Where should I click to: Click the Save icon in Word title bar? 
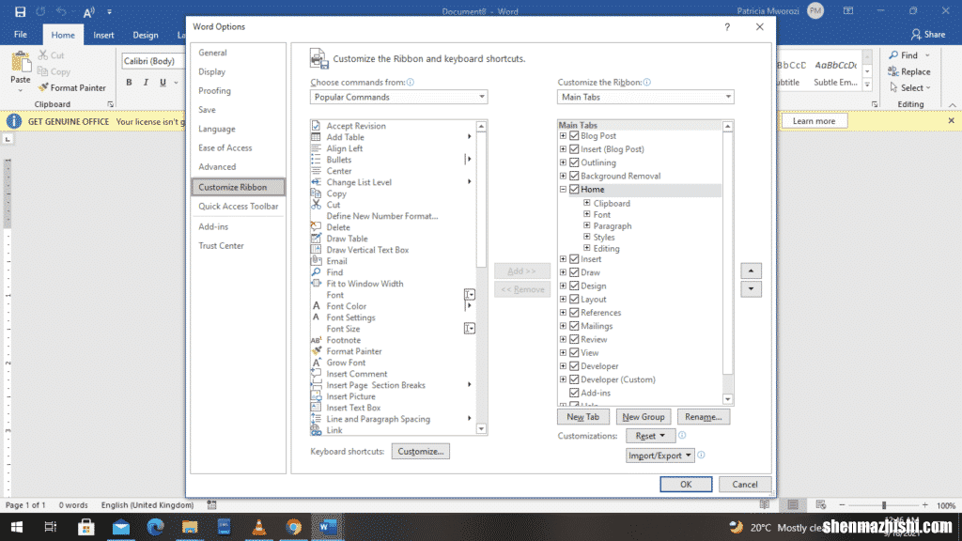[x=20, y=11]
